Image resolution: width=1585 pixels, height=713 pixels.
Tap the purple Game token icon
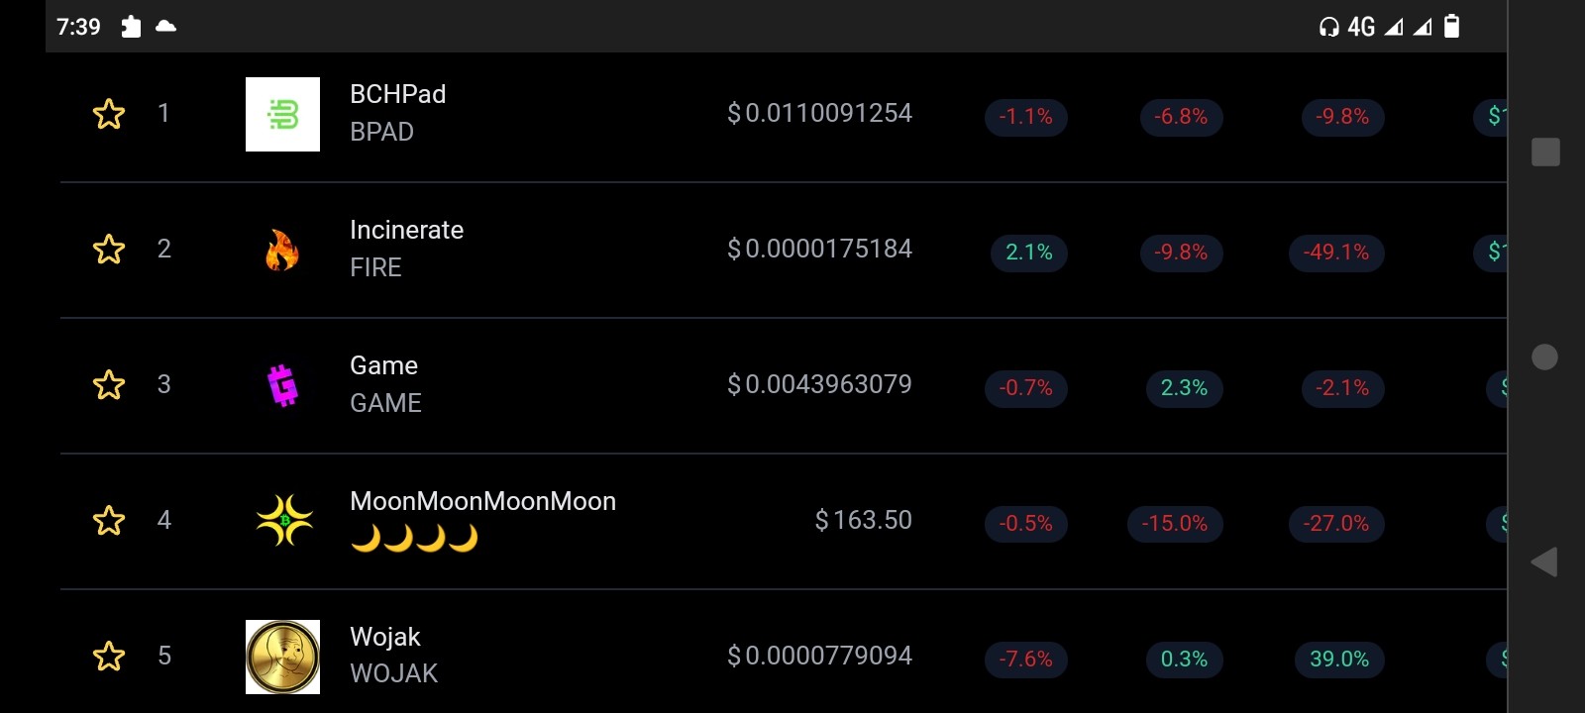tap(282, 385)
